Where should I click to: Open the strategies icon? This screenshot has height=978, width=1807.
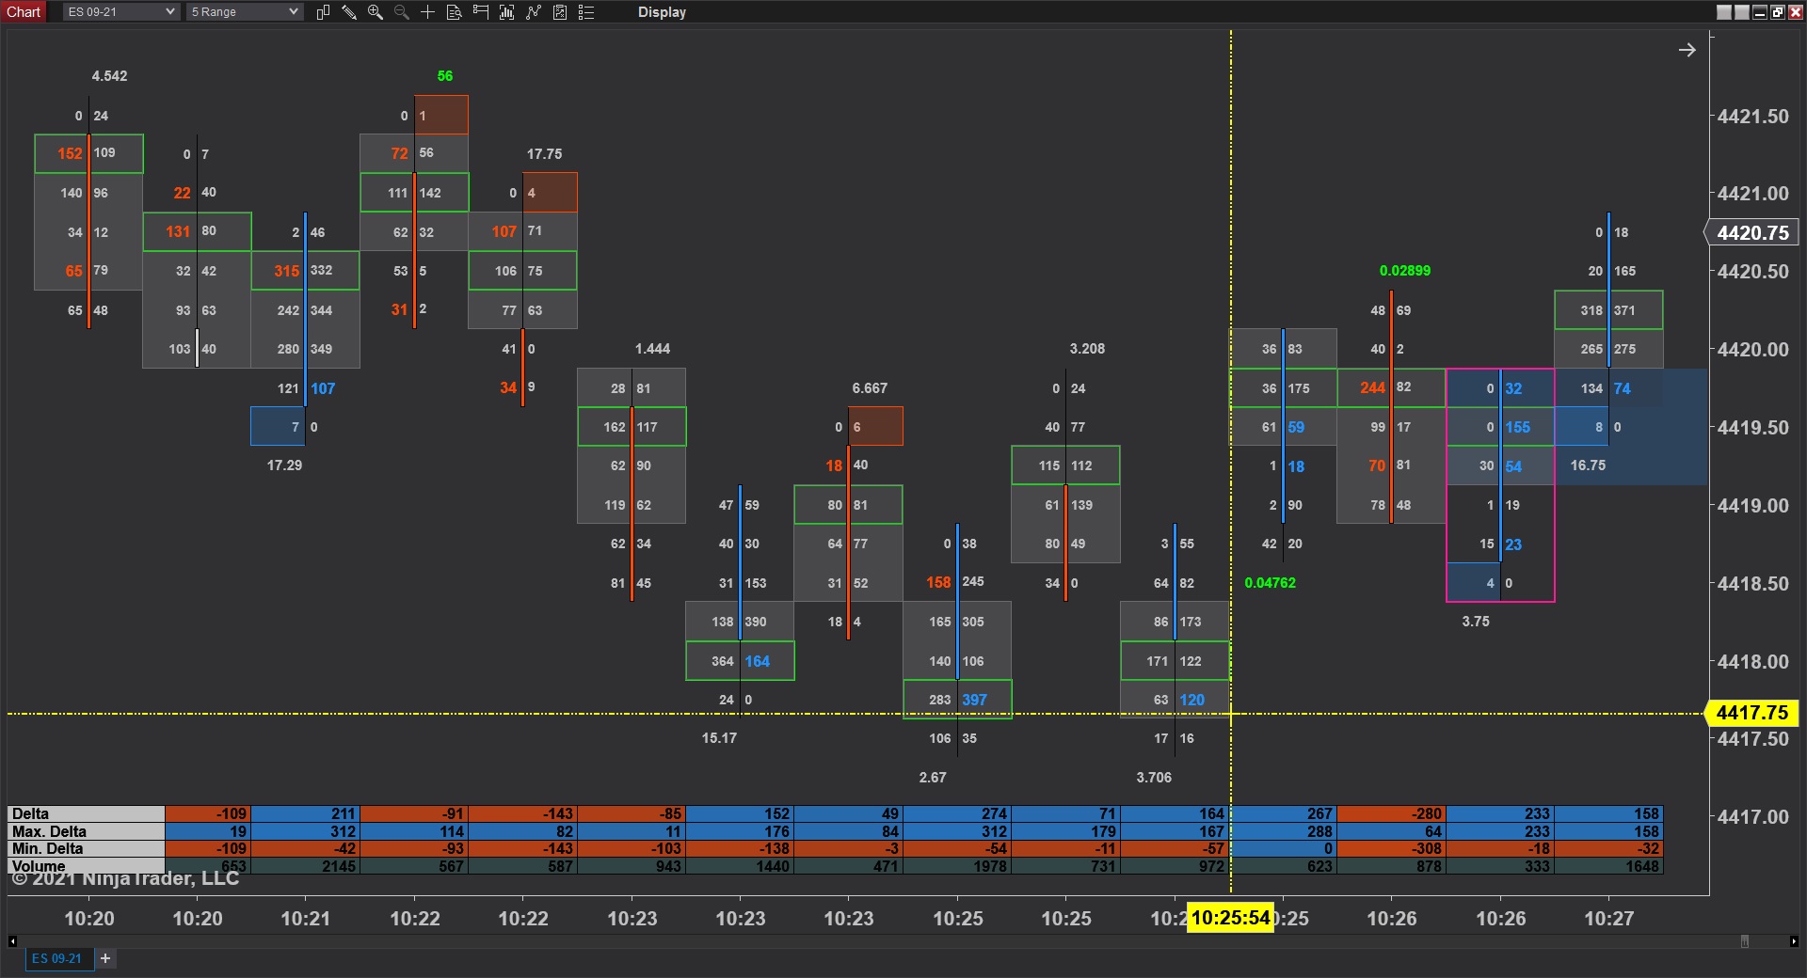(x=560, y=12)
